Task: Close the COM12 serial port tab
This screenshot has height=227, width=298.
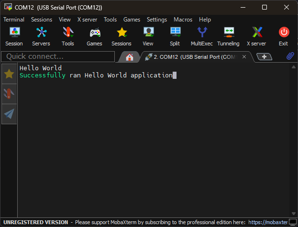Action: (244, 56)
